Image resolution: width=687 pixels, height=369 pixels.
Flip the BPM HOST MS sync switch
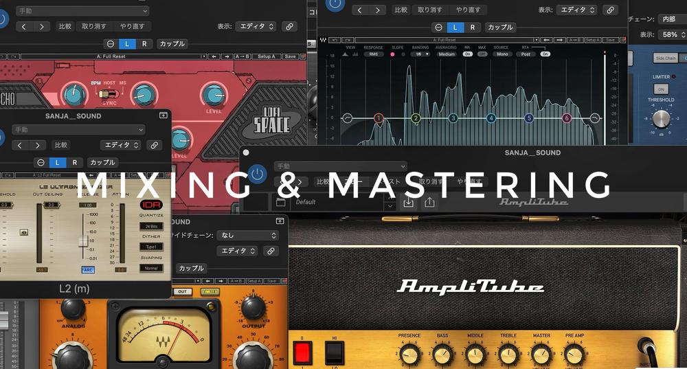[x=109, y=93]
